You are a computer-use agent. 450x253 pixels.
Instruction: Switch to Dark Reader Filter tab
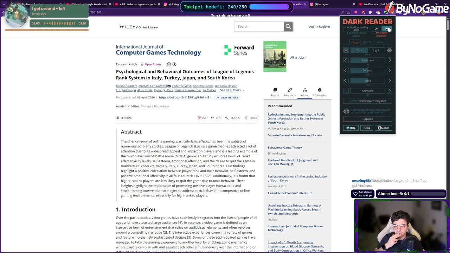(x=355, y=43)
